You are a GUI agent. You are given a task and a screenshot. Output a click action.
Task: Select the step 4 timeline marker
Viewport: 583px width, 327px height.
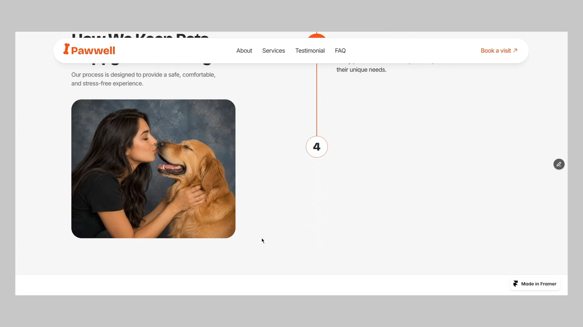pos(317,147)
